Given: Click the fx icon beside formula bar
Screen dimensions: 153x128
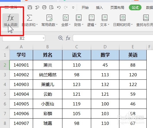Looking at the screenshot, I should tap(68, 38).
